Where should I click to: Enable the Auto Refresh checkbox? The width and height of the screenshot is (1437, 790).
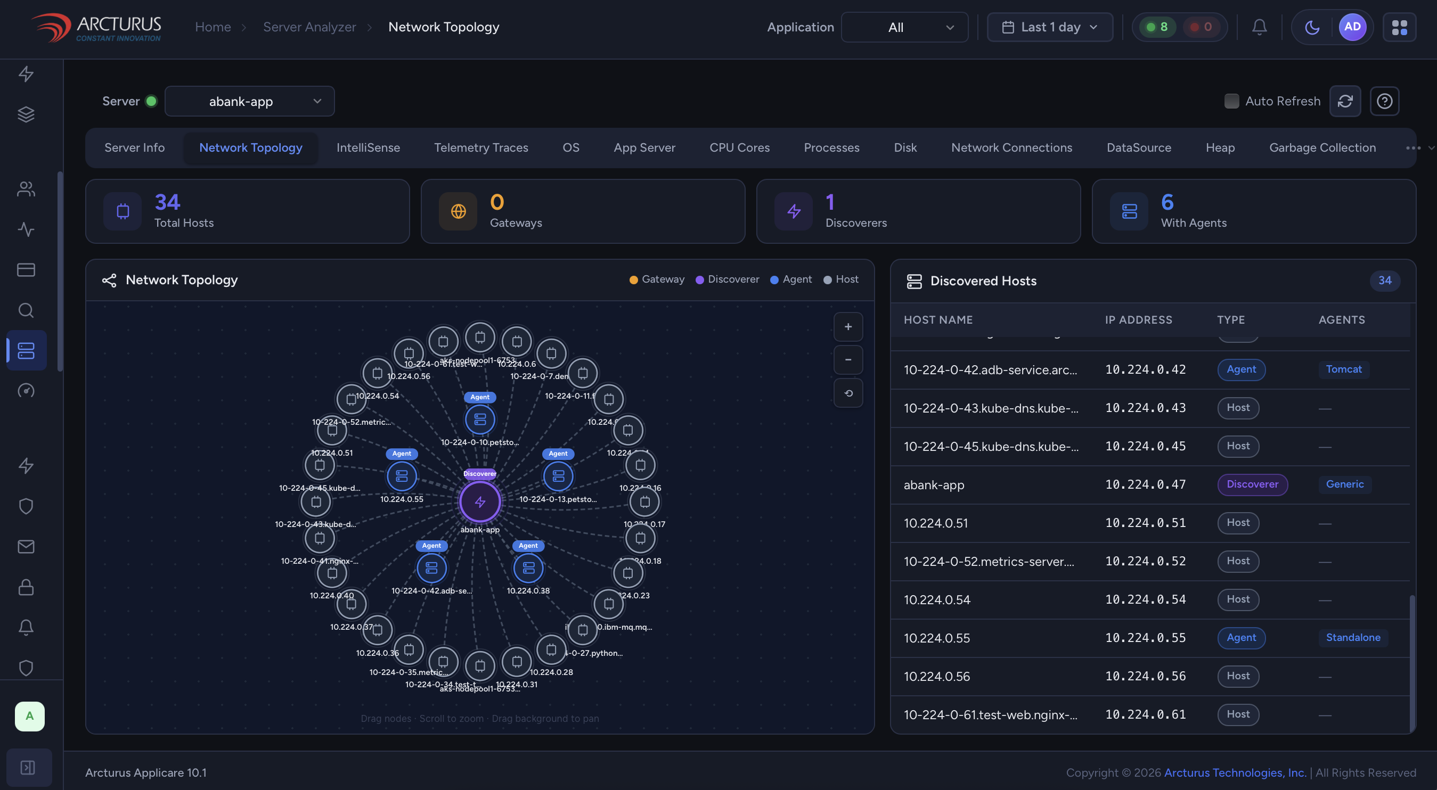[1231, 101]
